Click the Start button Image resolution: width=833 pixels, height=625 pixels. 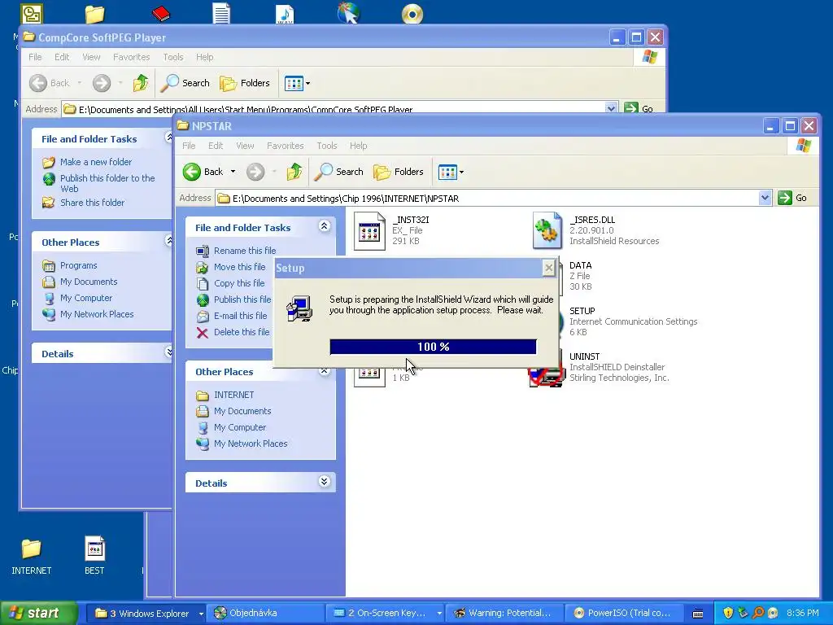(x=39, y=613)
